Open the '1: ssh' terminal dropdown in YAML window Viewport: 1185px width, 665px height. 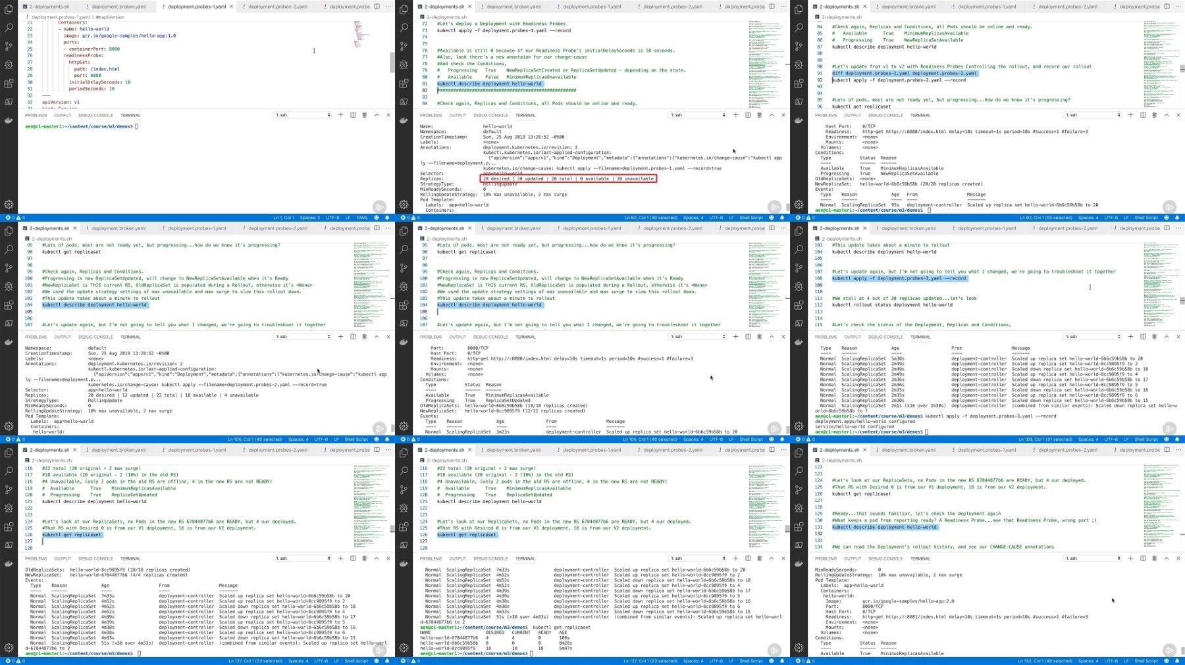(x=303, y=115)
